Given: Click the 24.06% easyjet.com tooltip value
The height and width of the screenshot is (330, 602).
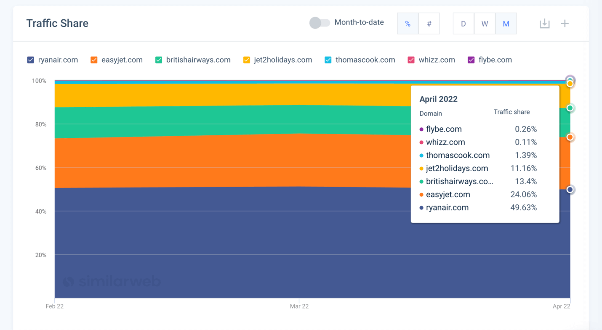Looking at the screenshot, I should click(x=523, y=195).
